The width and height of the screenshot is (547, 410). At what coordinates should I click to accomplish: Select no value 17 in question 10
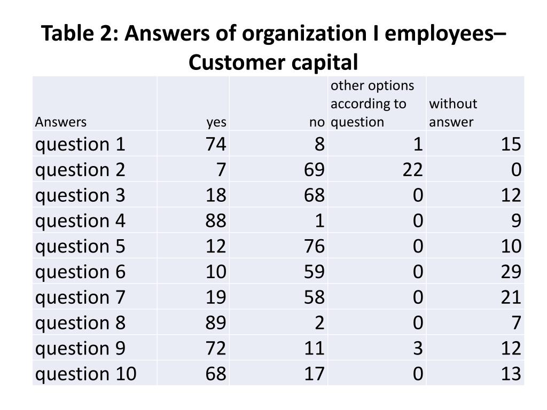314,374
